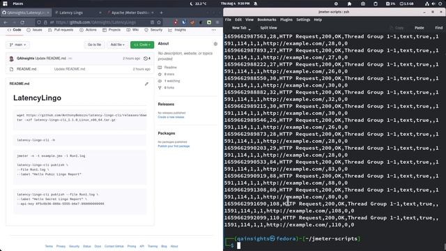The width and height of the screenshot is (446, 251).
Task: Click the red extension icon in the browser toolbar
Action: pos(176,22)
